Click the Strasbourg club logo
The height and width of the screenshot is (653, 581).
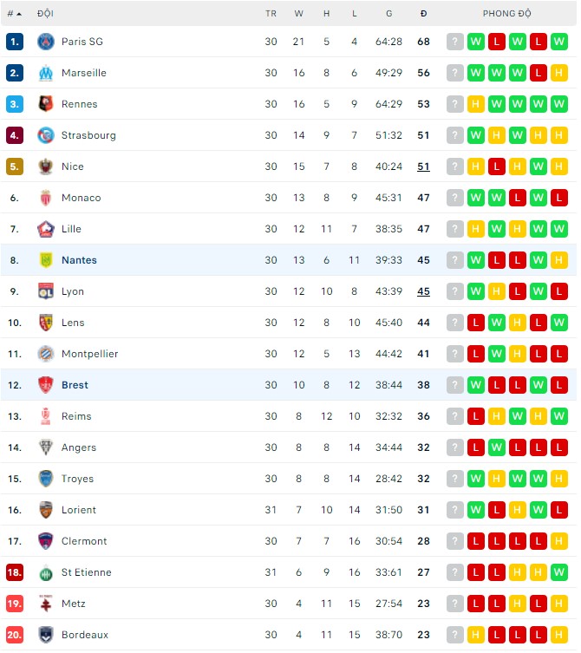[46, 135]
